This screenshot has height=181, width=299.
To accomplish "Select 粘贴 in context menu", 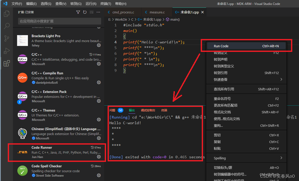I will click(246, 148).
